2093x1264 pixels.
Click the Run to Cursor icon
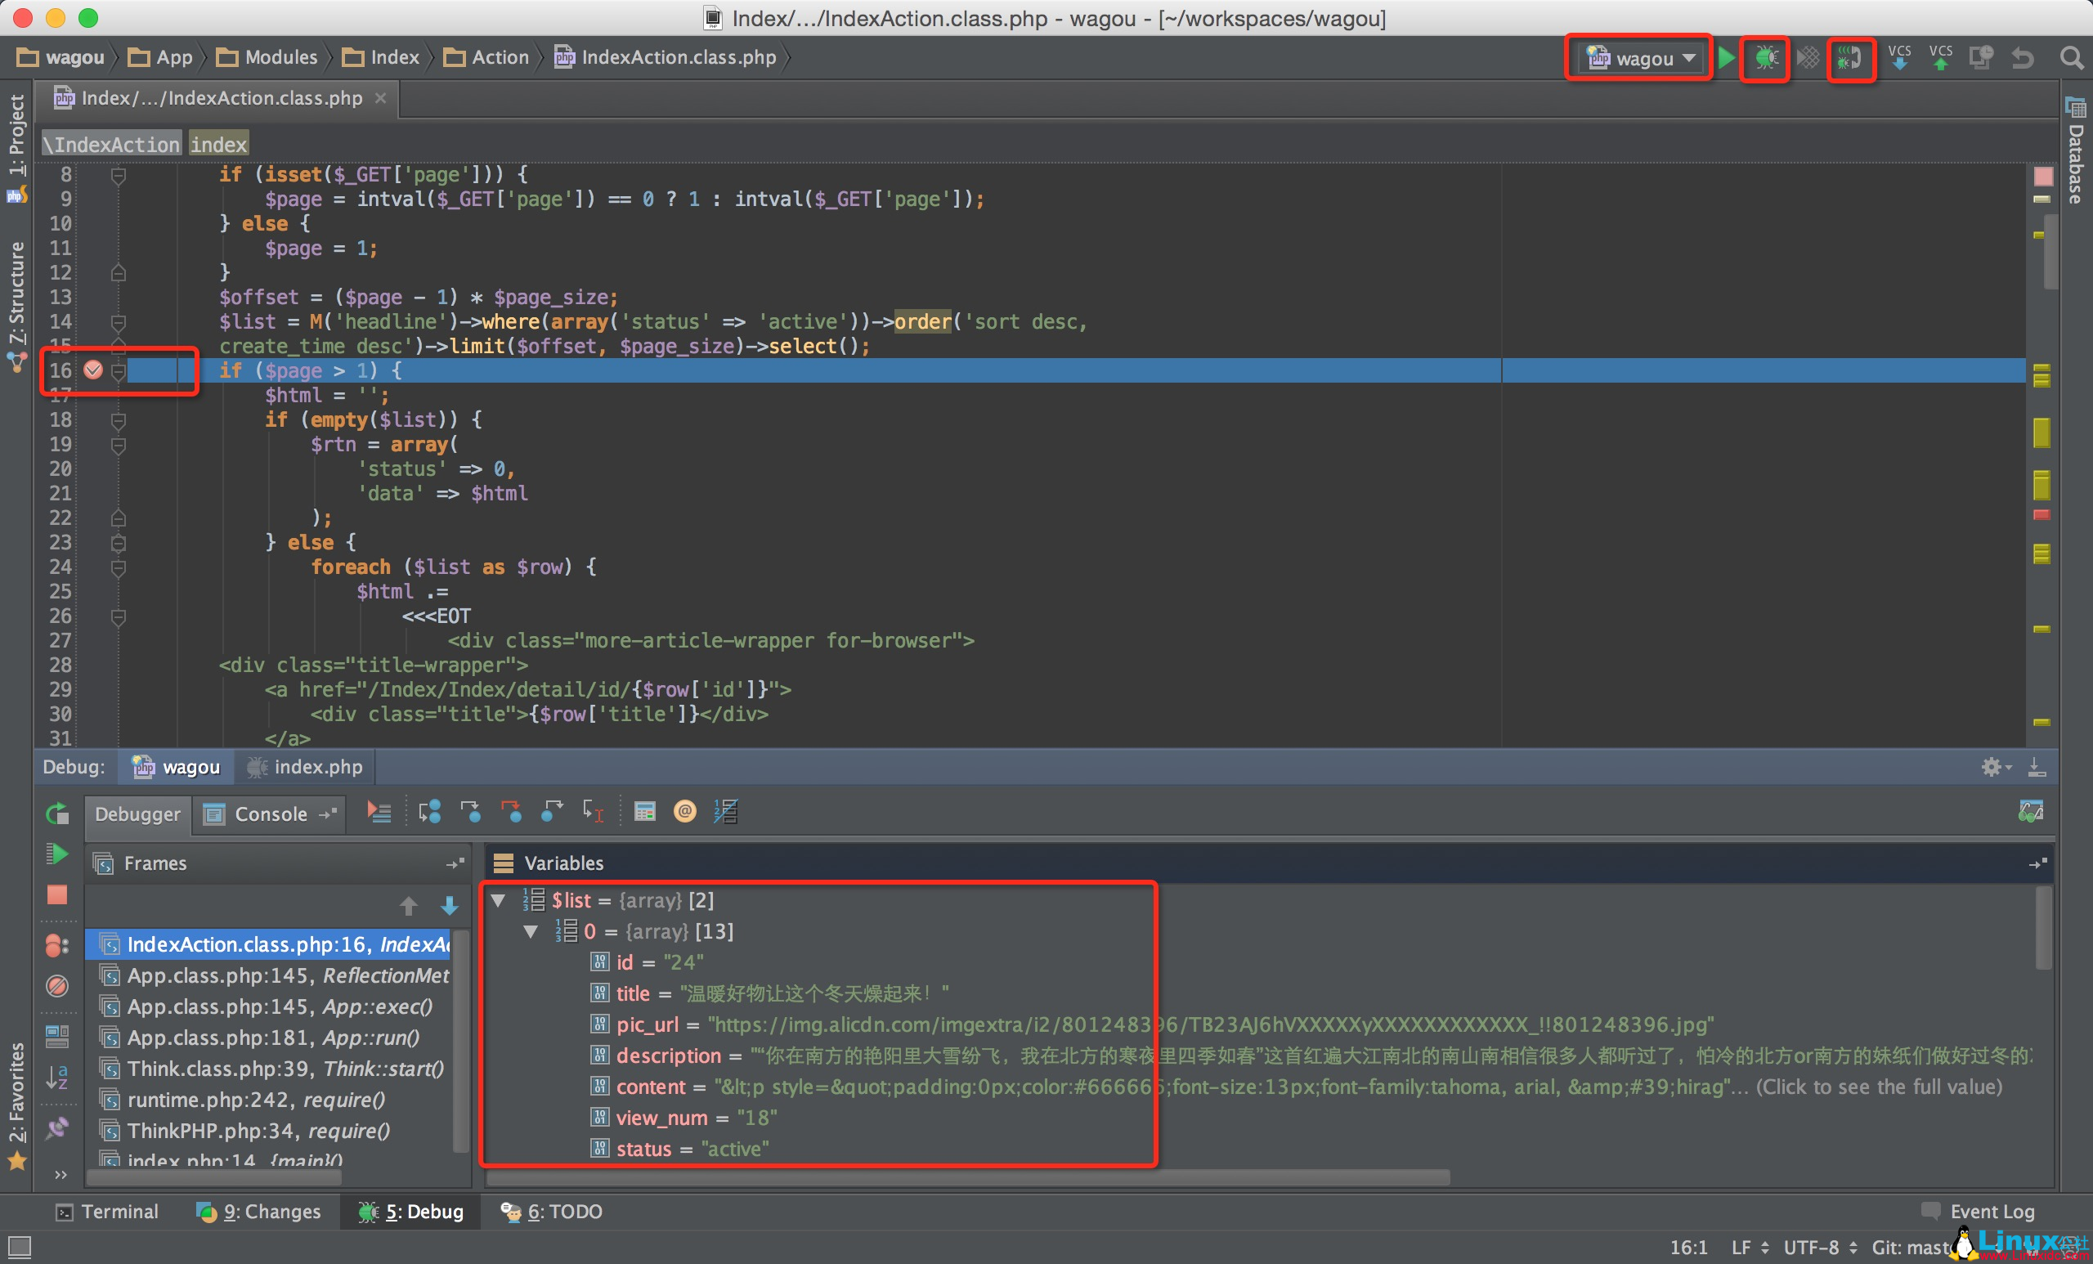point(592,812)
